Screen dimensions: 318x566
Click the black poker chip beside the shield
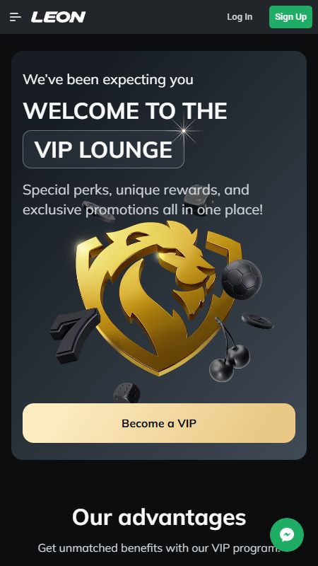pyautogui.click(x=258, y=320)
